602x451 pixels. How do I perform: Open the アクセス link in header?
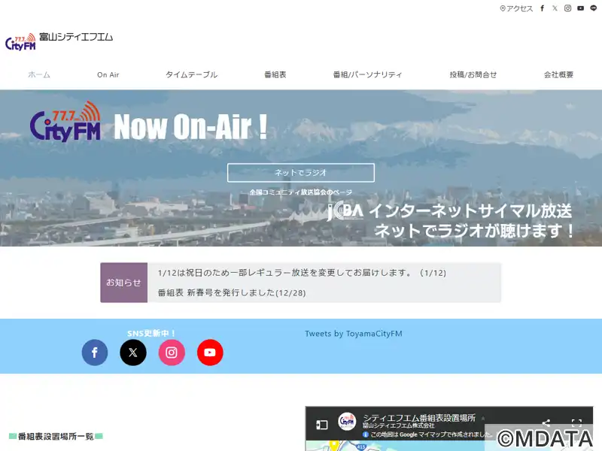[516, 8]
